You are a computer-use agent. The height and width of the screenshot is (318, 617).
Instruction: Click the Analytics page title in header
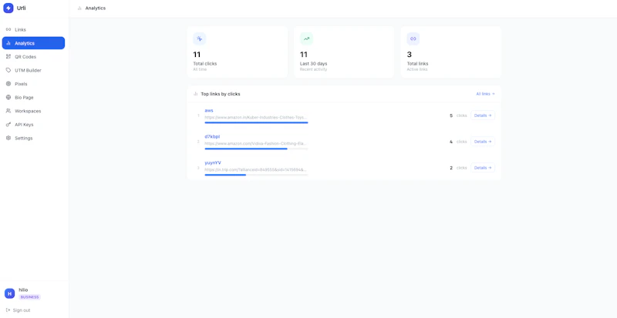[95, 8]
